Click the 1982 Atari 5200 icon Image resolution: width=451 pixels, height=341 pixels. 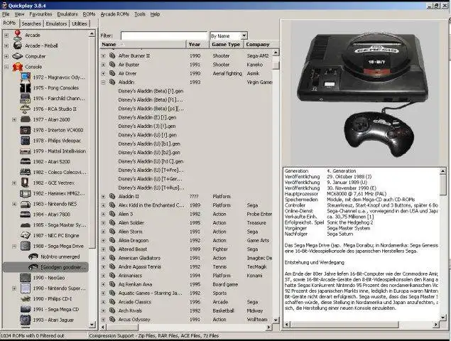point(26,161)
